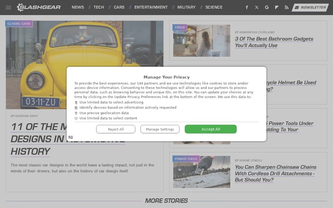Click author 'By Gabran Gray'
Image resolution: width=333 pixels, height=208 pixels.
pyautogui.click(x=24, y=116)
